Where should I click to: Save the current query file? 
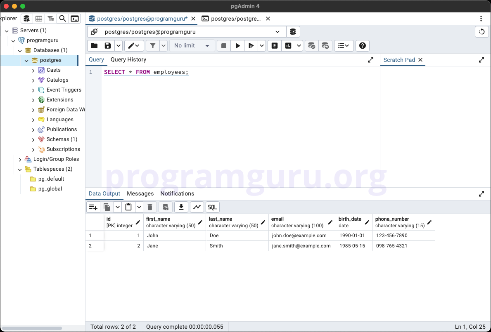click(x=107, y=45)
